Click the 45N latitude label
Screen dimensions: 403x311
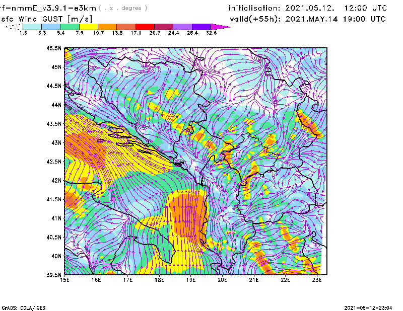point(56,67)
